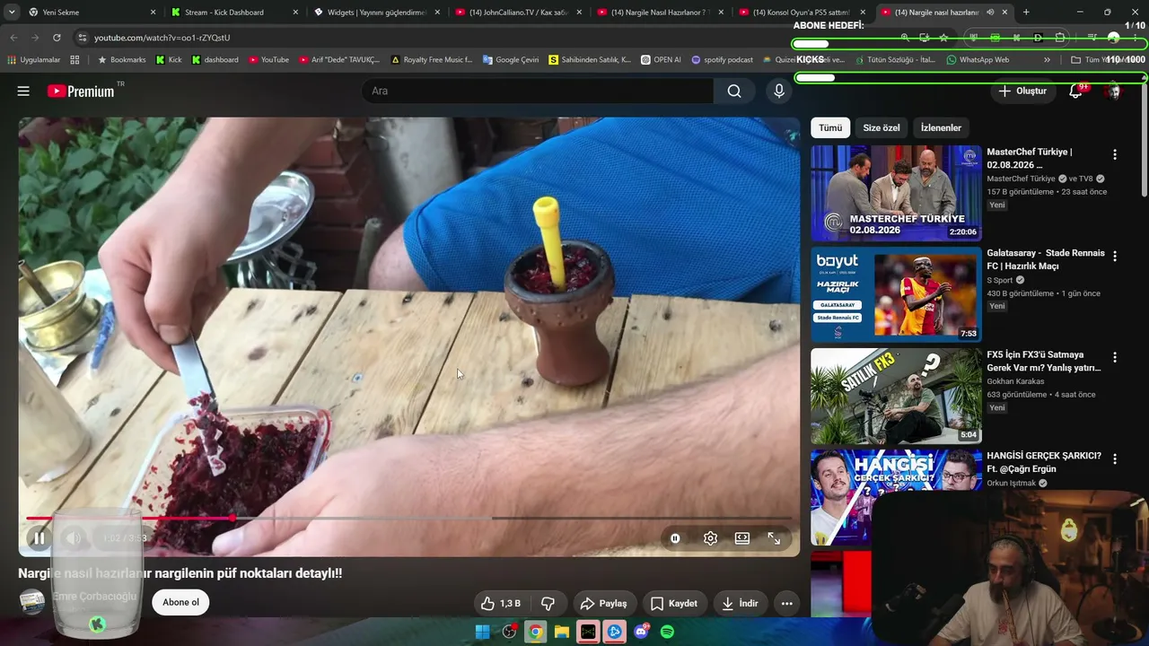This screenshot has height=646, width=1149.
Task: Reload the page with the refresh icon
Action: pyautogui.click(x=57, y=38)
